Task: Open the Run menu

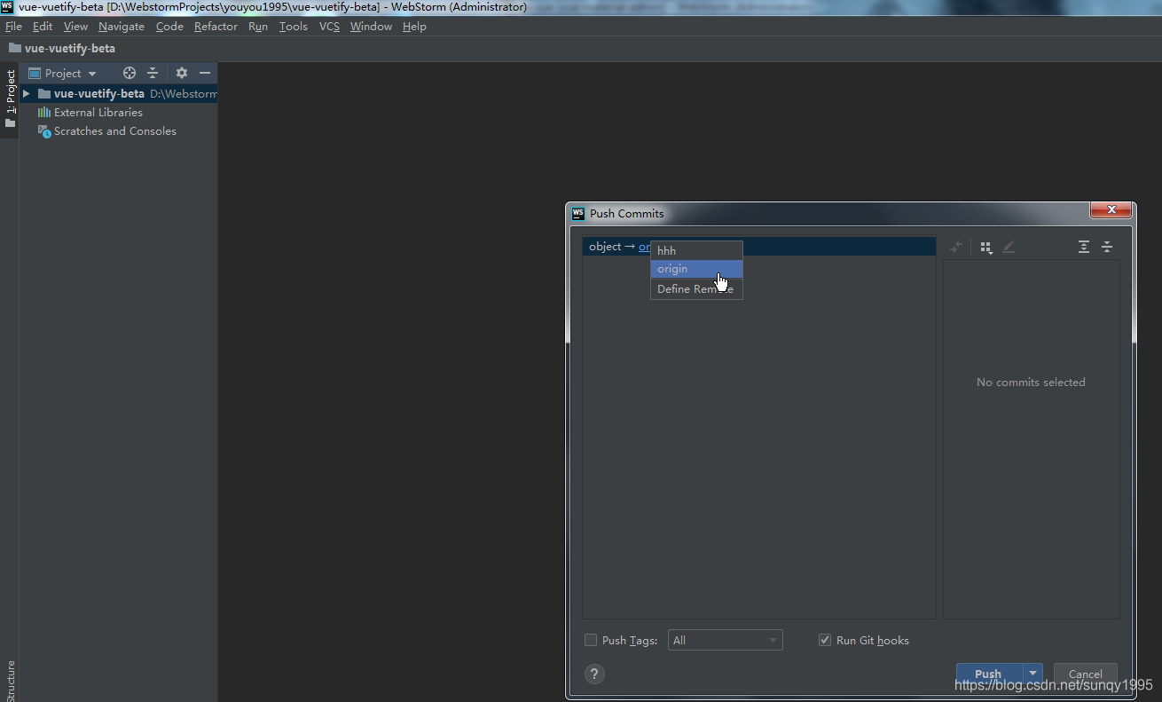Action: 258,27
